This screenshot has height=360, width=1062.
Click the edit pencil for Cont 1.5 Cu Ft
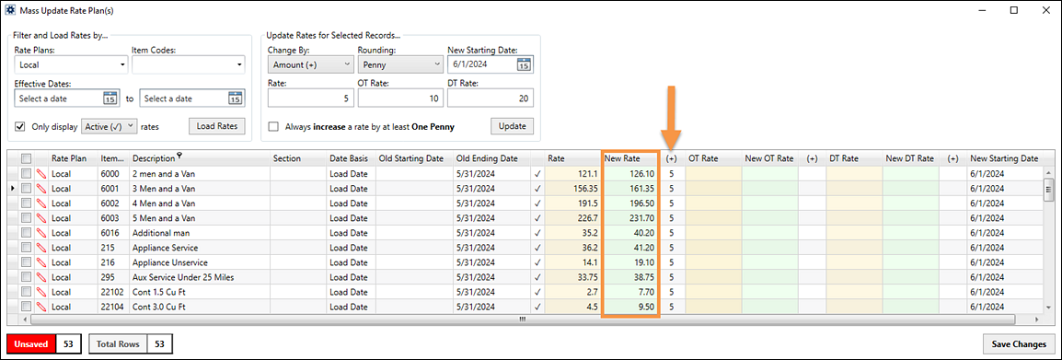click(41, 292)
